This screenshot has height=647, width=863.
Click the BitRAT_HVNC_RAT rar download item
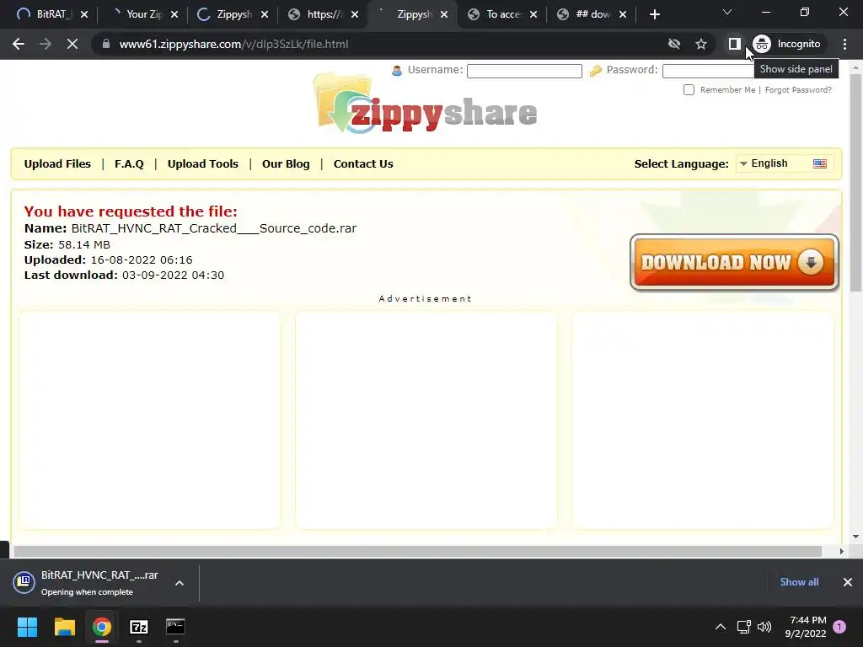coord(87,583)
